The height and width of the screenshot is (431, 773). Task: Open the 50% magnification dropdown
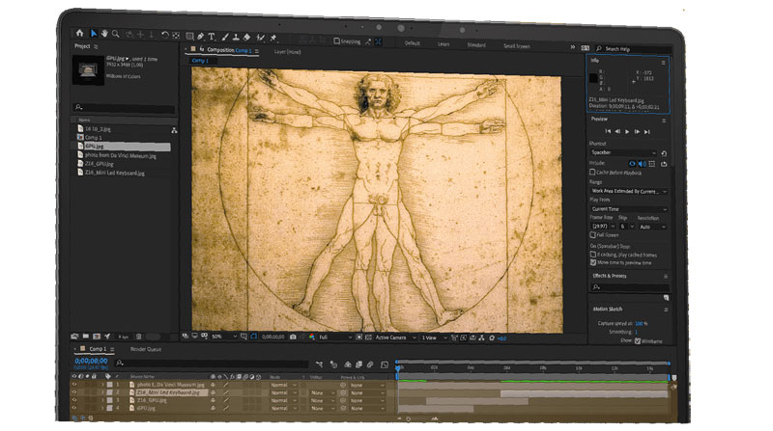224,337
